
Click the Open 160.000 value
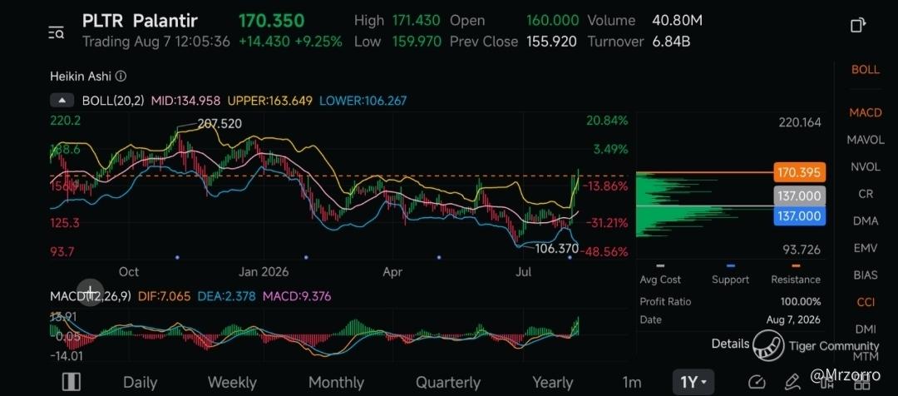(553, 21)
